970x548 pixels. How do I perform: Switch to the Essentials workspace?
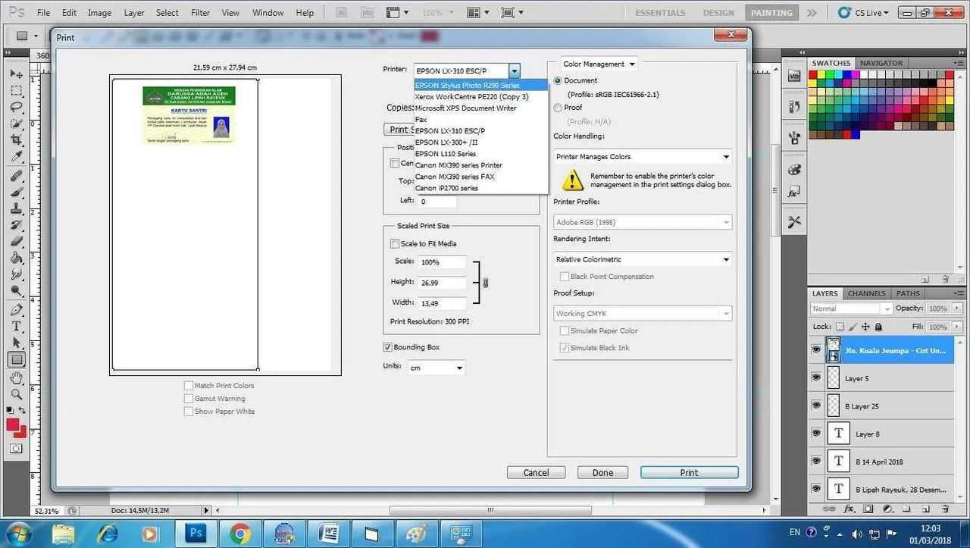660,13
